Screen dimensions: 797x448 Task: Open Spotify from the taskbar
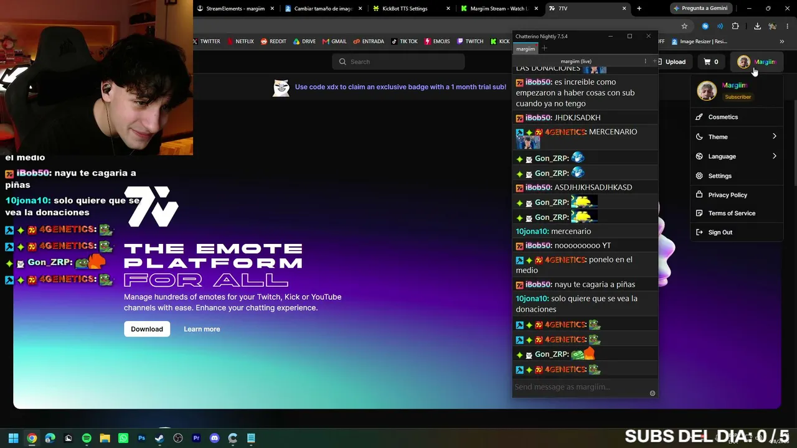pyautogui.click(x=87, y=438)
